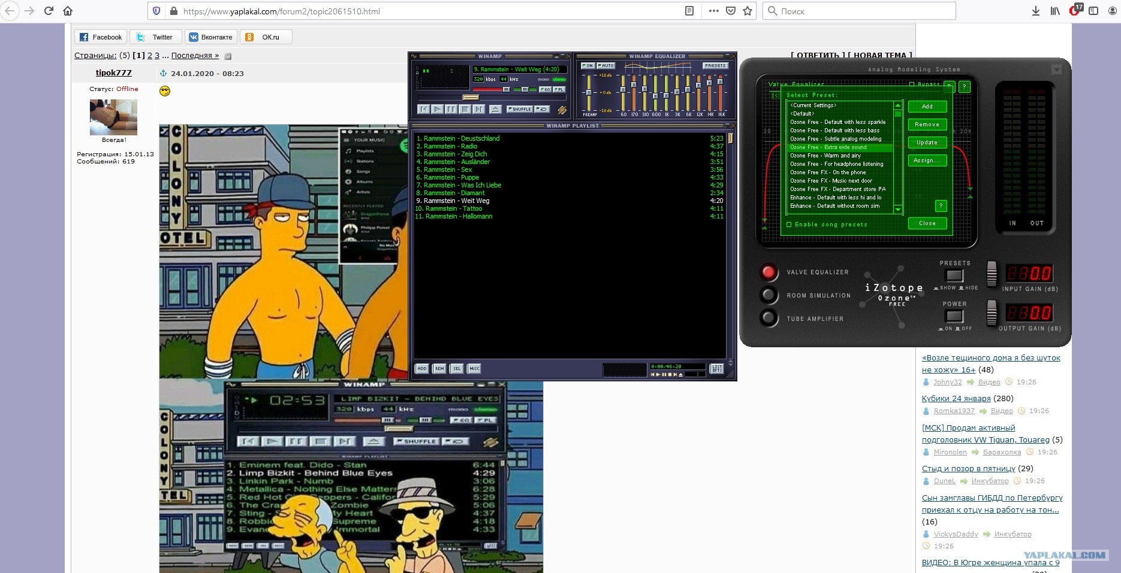
Task: Select preset 'For headphone listening'
Action: pyautogui.click(x=840, y=164)
